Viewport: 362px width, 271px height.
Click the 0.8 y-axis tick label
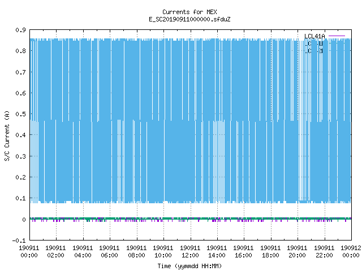pyautogui.click(x=20, y=51)
